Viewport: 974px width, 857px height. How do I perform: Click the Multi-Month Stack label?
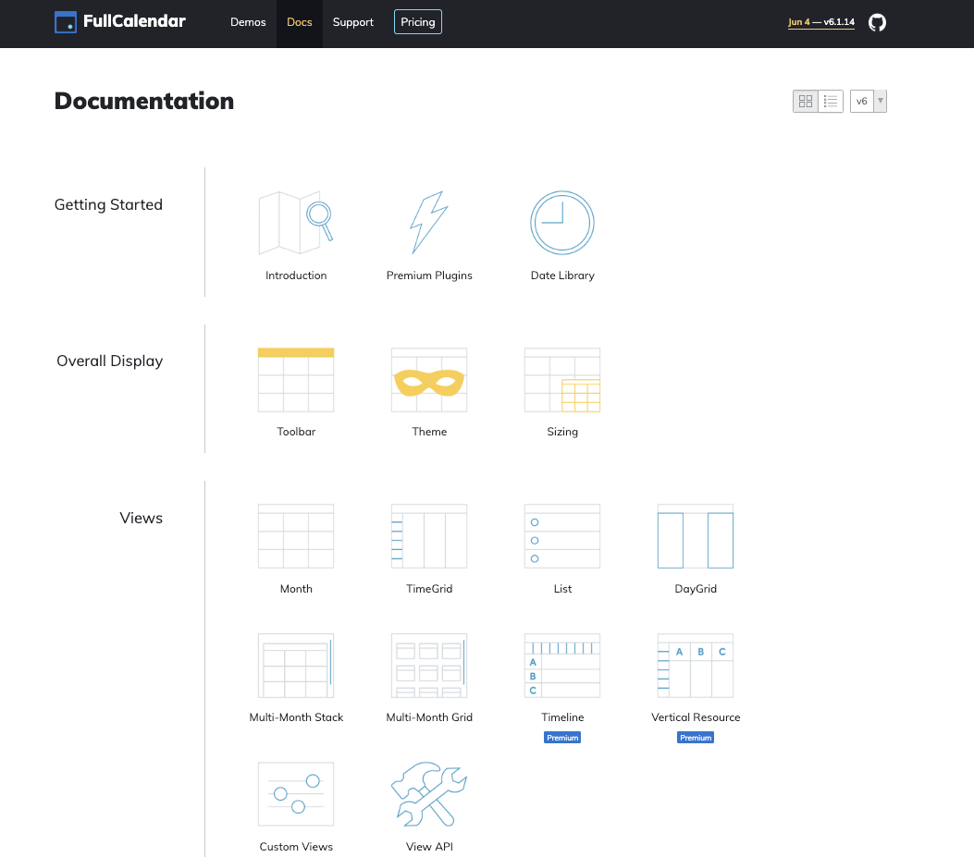pos(296,717)
